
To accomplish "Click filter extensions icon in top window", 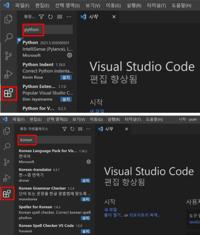I will click(41, 17).
